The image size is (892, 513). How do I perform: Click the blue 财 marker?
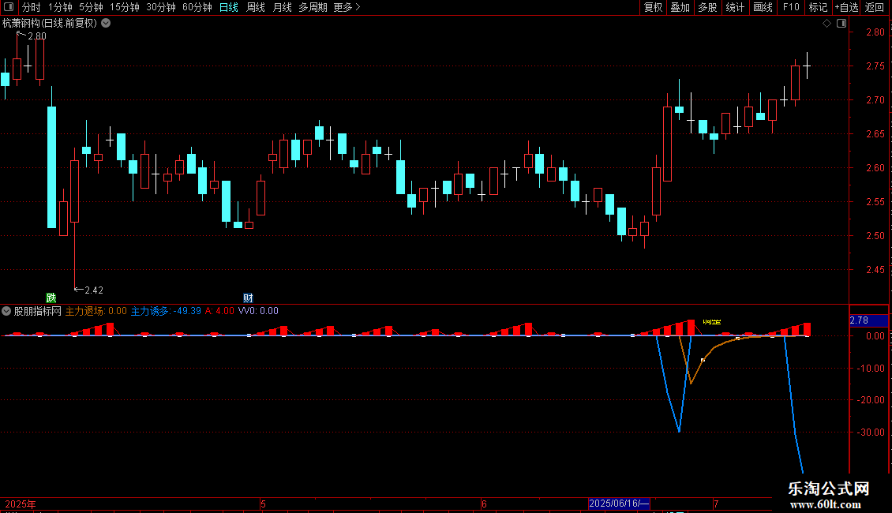(248, 298)
